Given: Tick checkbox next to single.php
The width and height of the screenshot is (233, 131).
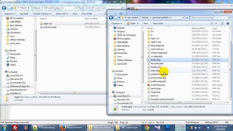Looking at the screenshot, I should (149, 92).
